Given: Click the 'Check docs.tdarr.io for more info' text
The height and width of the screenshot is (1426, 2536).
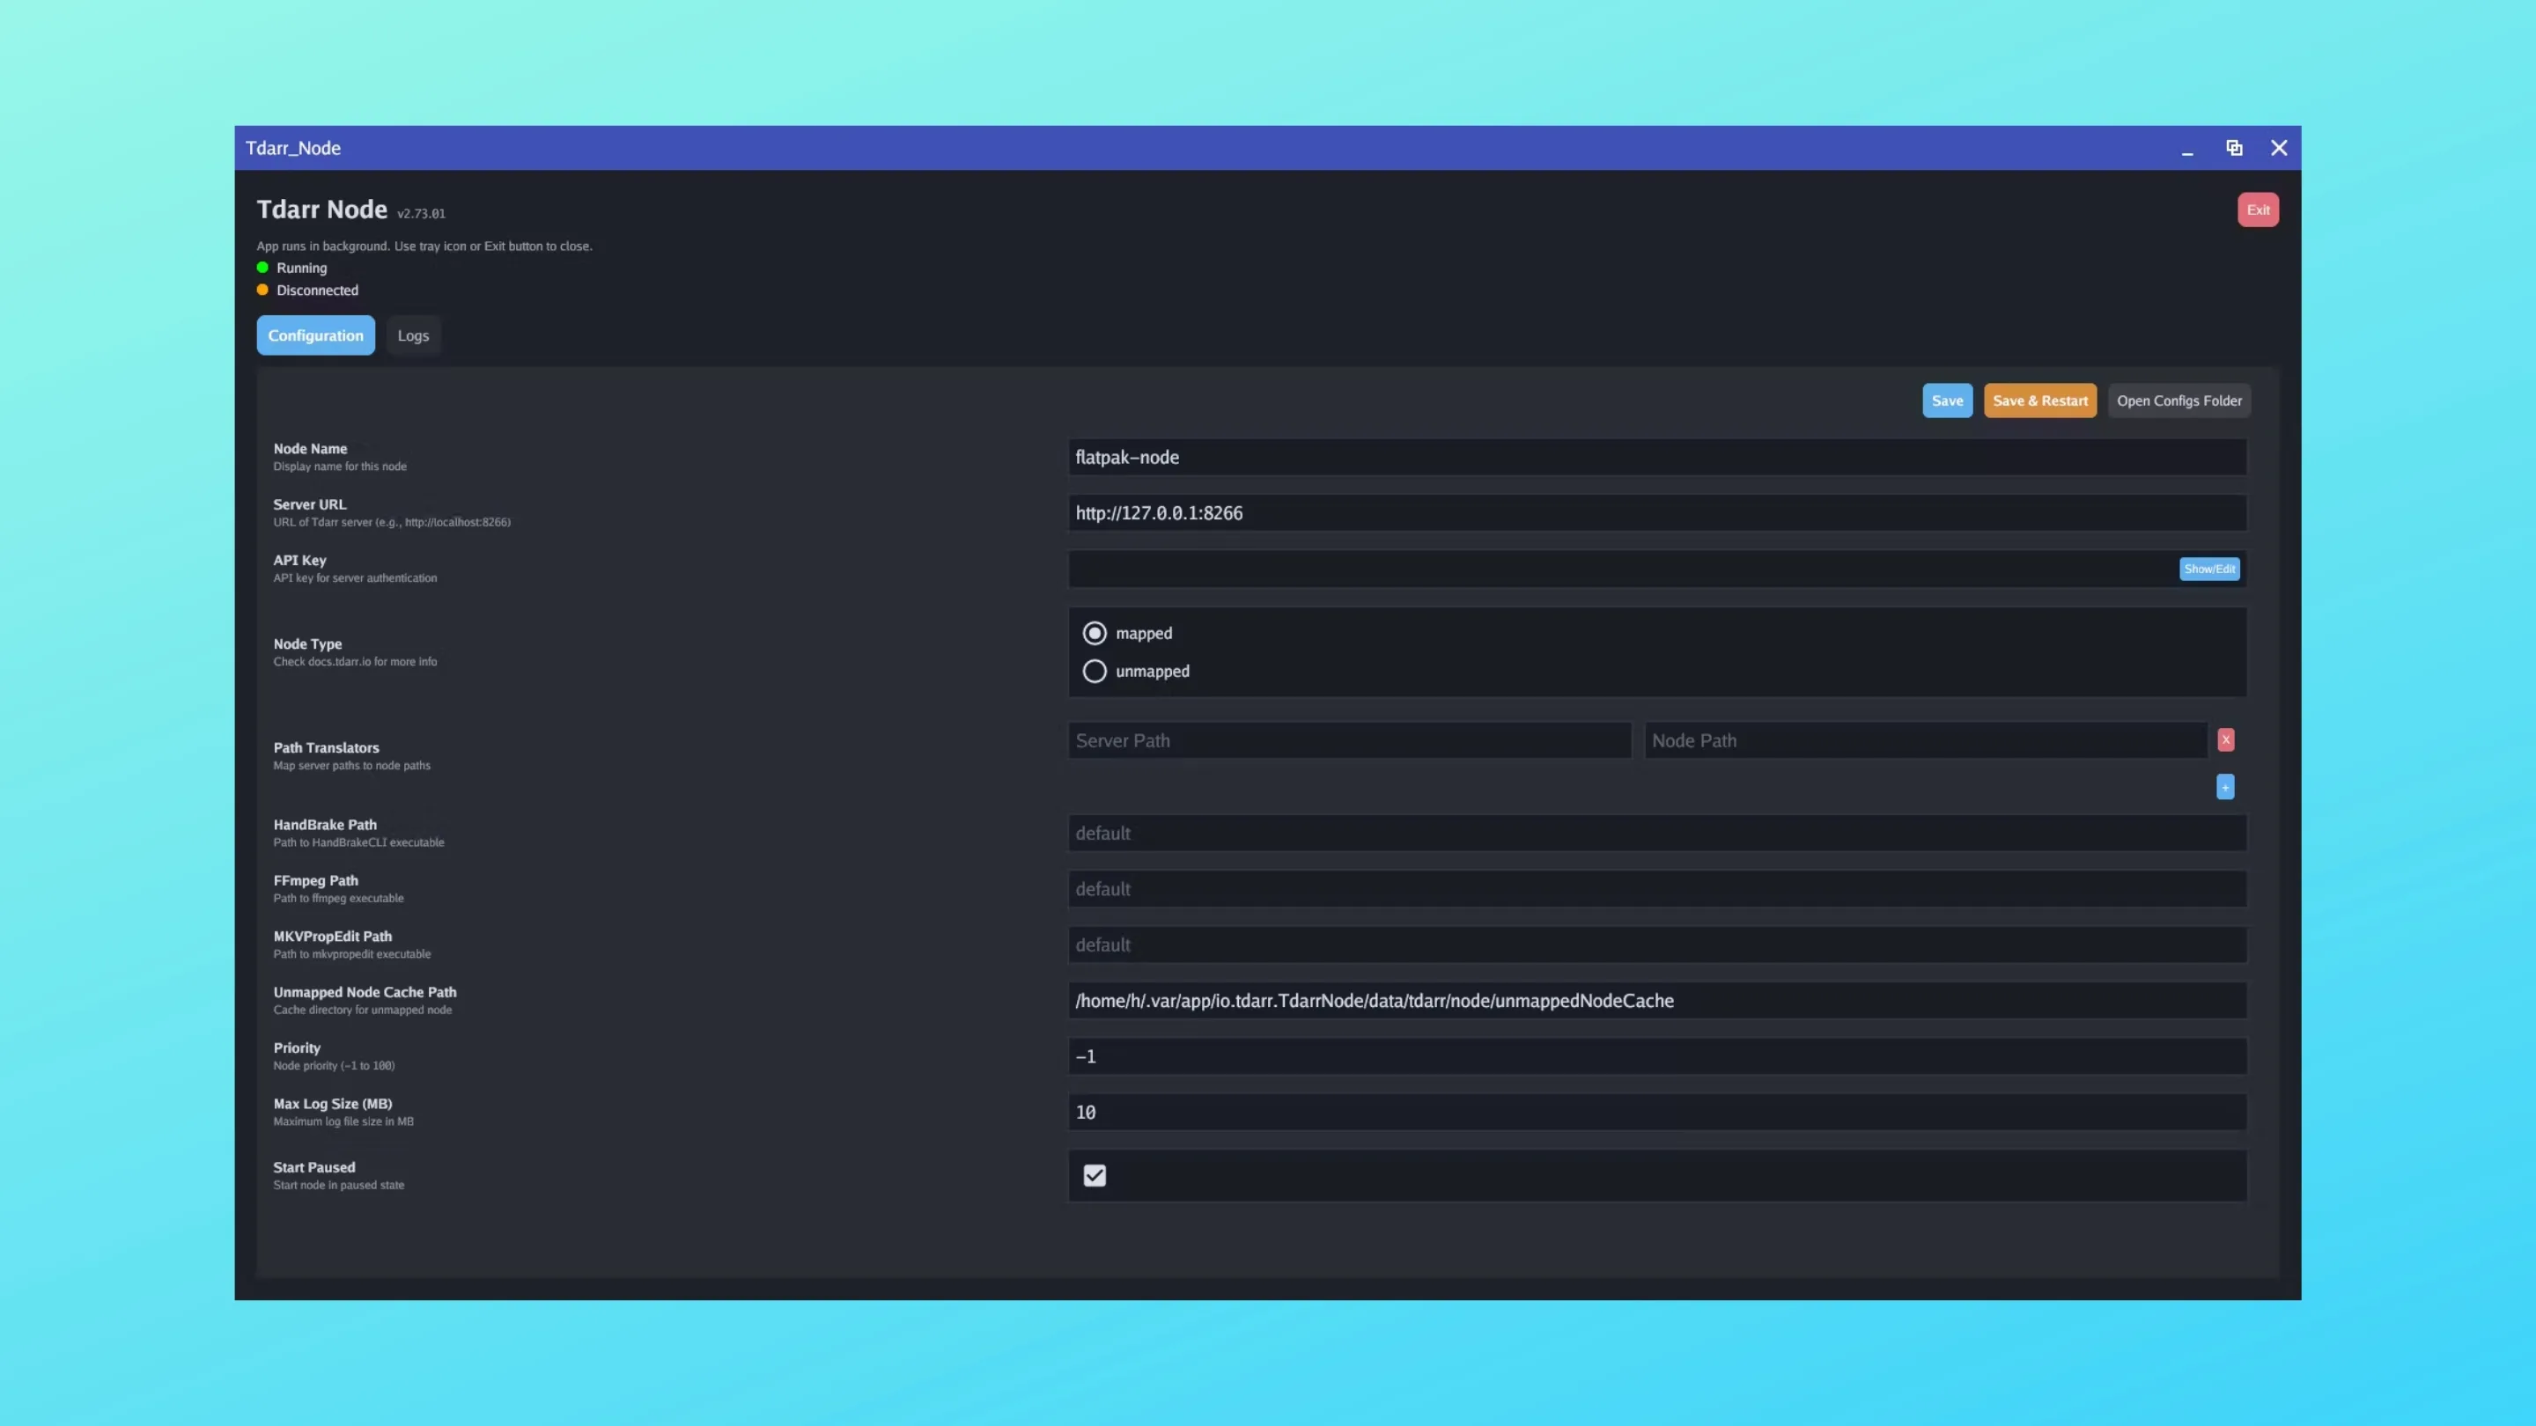Looking at the screenshot, I should (x=356, y=661).
